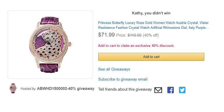Click the (40% off) discount label
224x112 pixels.
[151, 35]
